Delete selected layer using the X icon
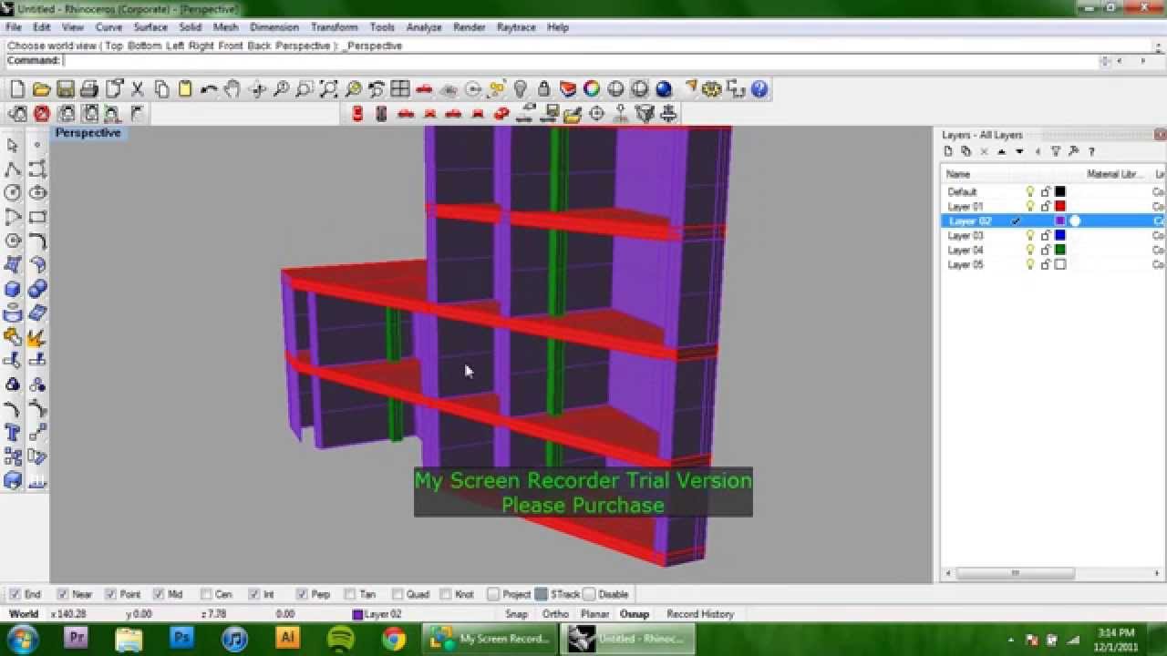 click(x=985, y=151)
